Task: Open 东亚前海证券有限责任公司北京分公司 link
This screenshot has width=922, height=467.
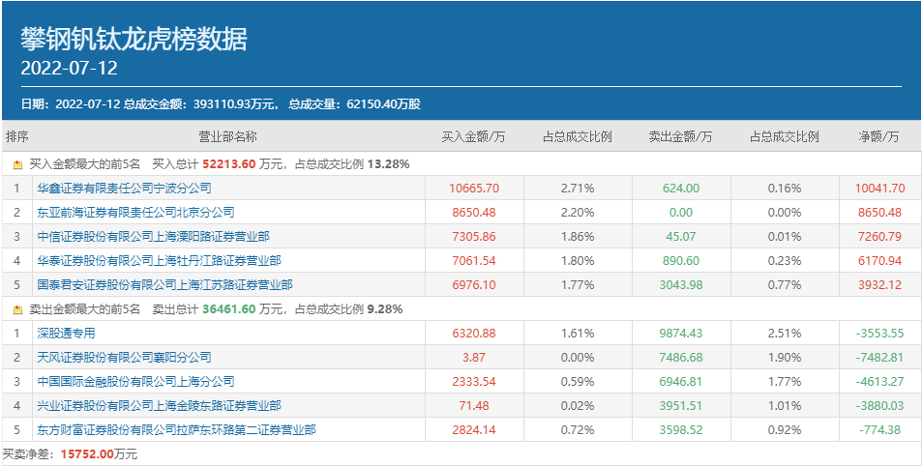Action: pos(135,212)
